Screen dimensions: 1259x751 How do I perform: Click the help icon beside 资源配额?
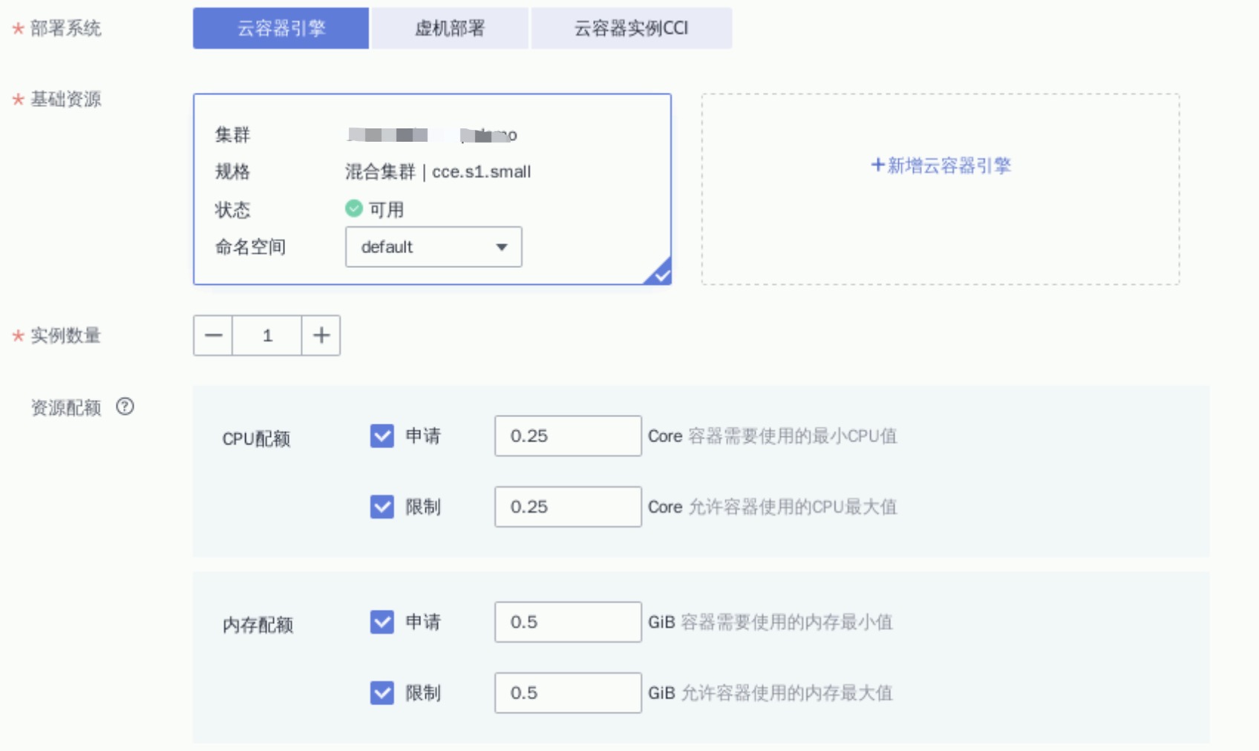pos(125,407)
